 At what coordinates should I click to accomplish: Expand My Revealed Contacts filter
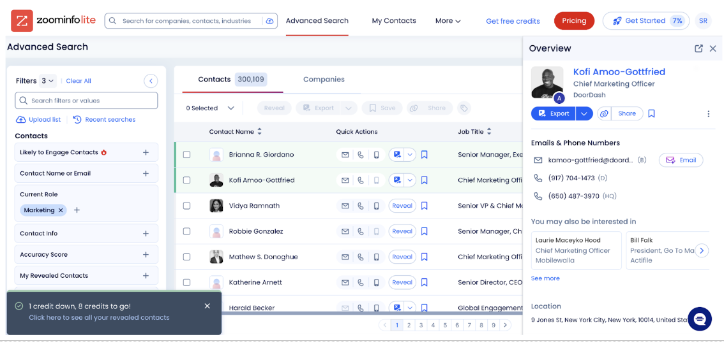(146, 276)
